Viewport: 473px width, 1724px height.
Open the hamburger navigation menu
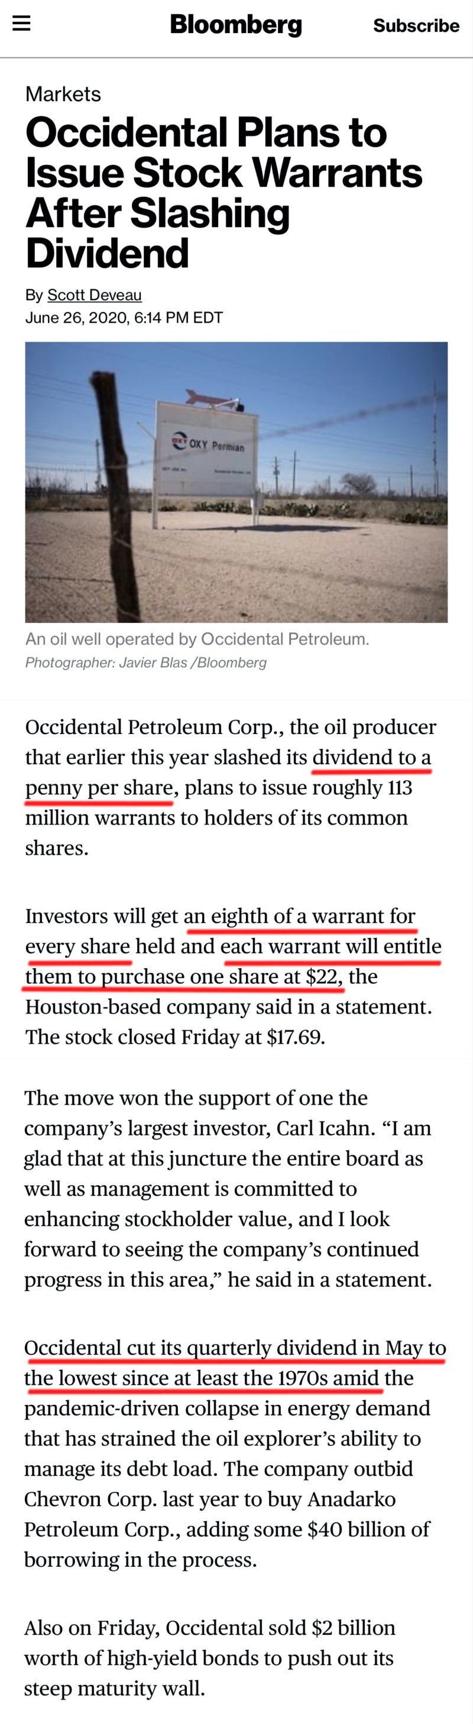point(21,24)
